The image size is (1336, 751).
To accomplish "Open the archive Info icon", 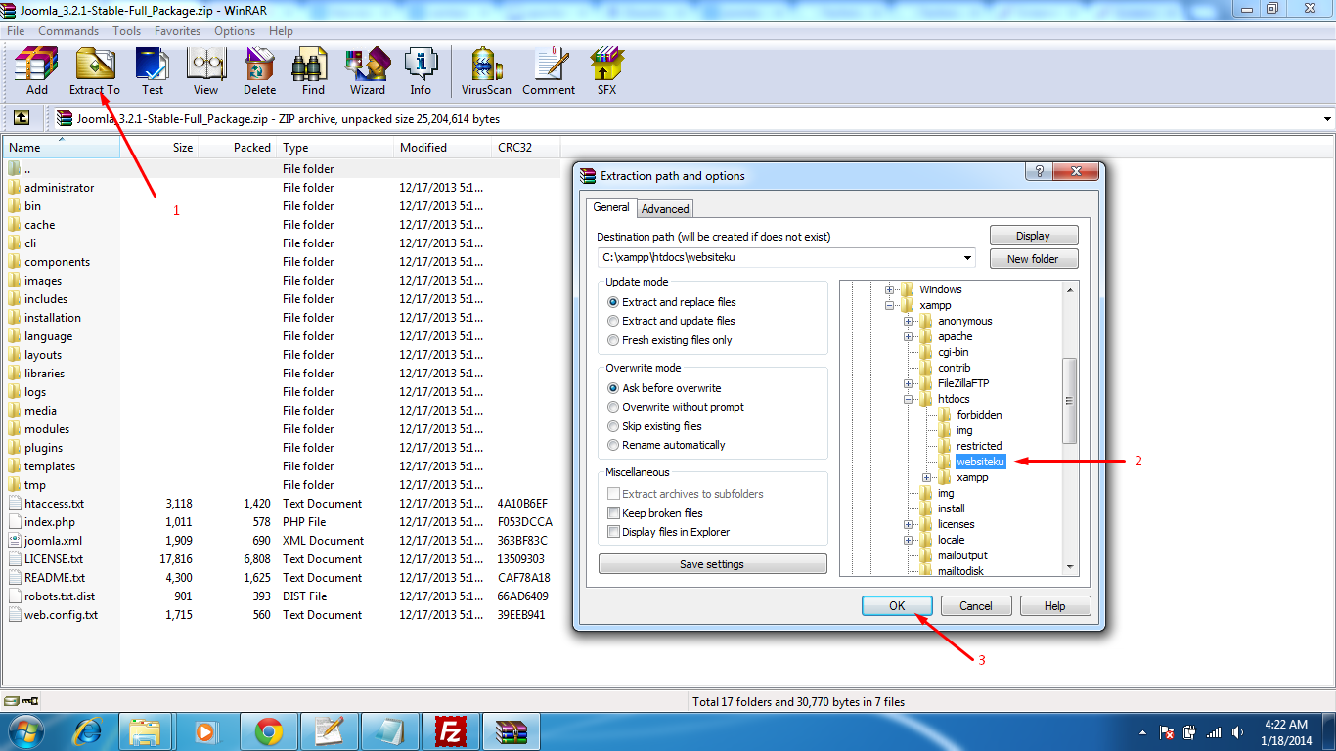I will click(x=421, y=71).
